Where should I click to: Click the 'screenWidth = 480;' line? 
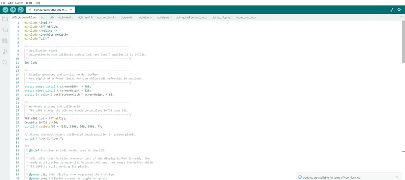click(x=58, y=86)
